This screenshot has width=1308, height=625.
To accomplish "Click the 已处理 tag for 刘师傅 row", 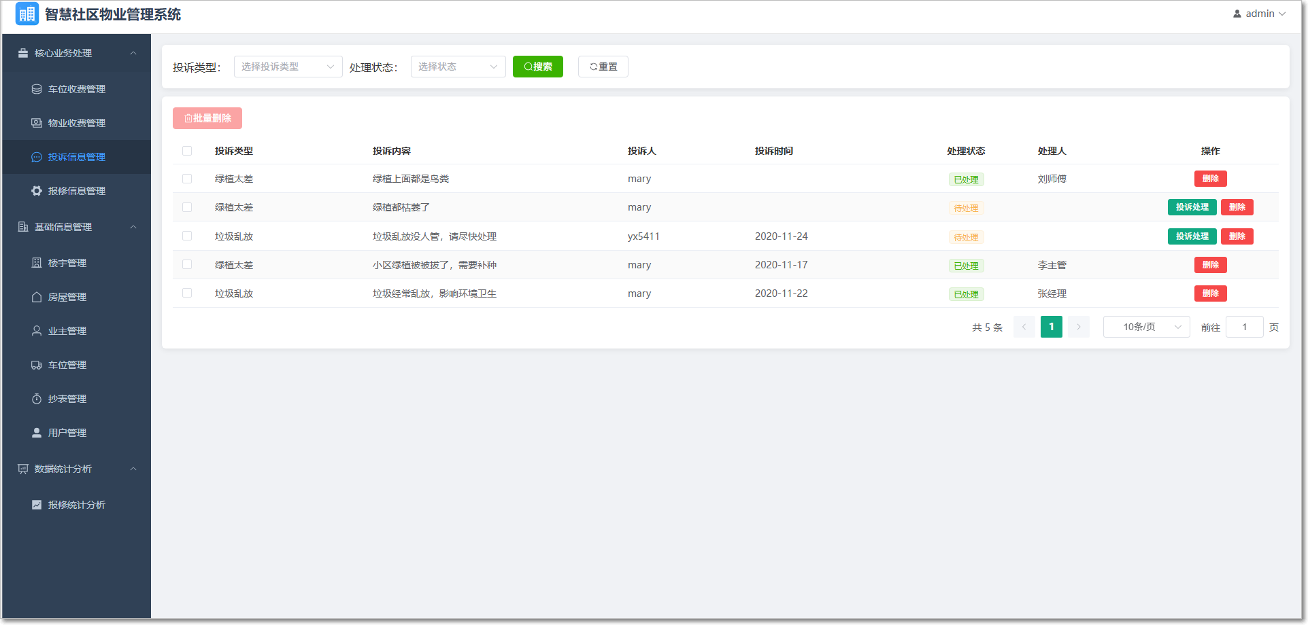I will click(x=966, y=179).
